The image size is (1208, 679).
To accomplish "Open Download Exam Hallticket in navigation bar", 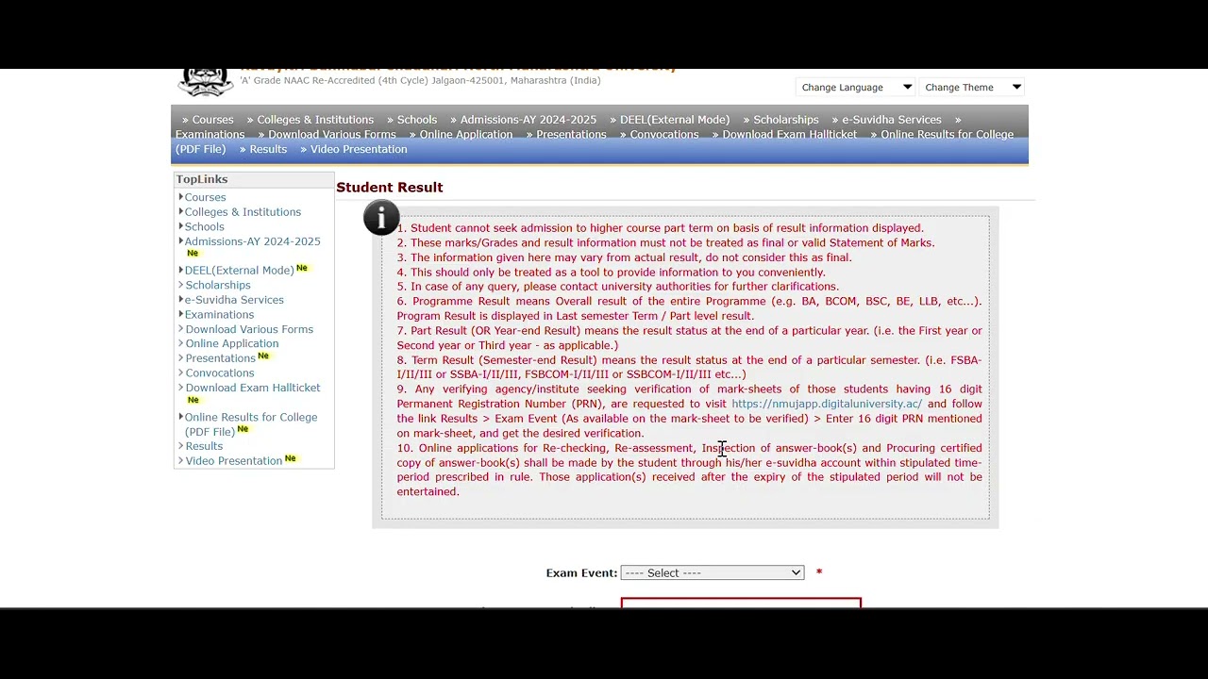I will (x=790, y=135).
